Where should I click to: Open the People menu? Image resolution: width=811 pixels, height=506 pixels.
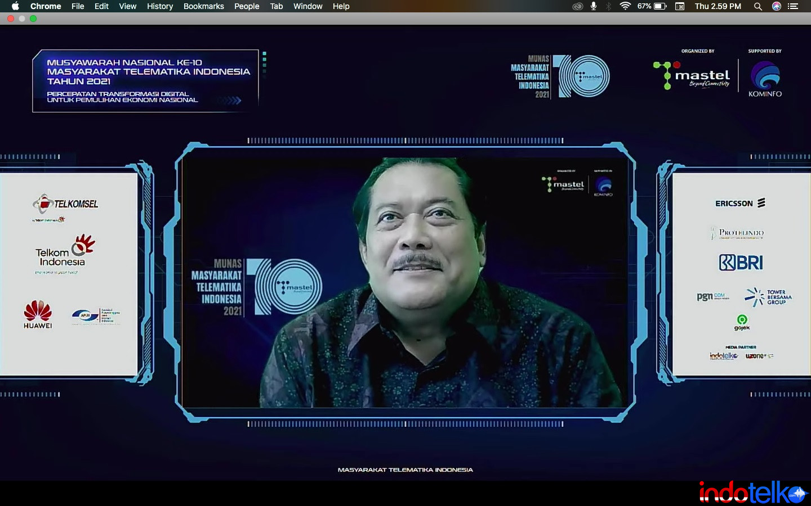(x=247, y=6)
